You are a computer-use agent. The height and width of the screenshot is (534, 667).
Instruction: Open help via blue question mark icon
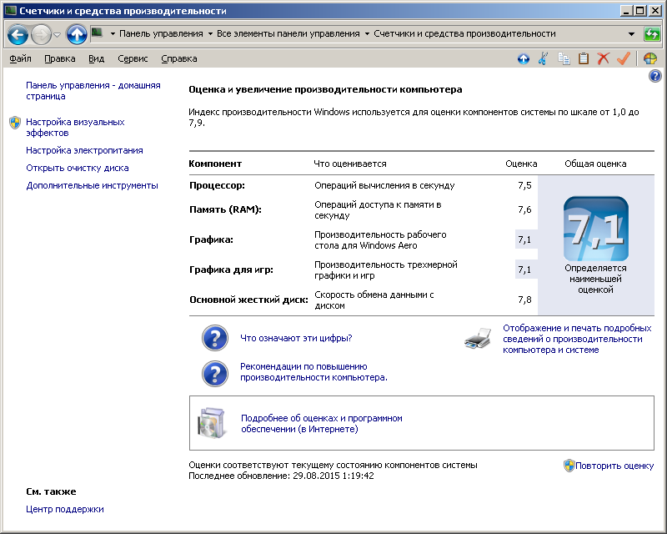(x=654, y=77)
